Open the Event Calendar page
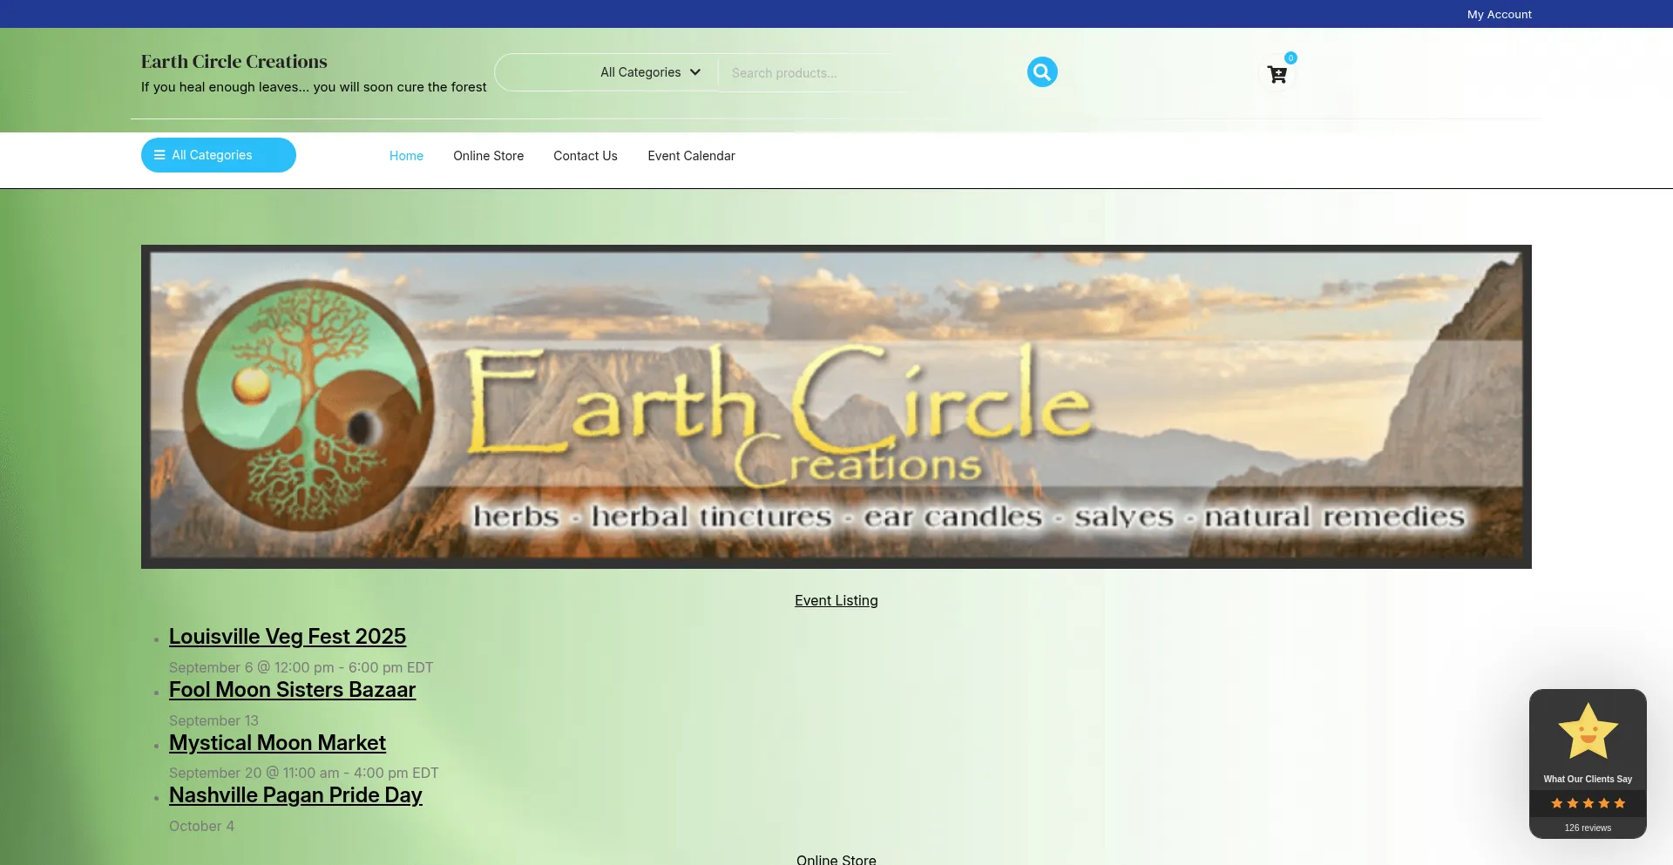1673x865 pixels. click(x=691, y=156)
